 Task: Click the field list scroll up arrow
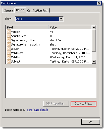(x=94, y=27)
